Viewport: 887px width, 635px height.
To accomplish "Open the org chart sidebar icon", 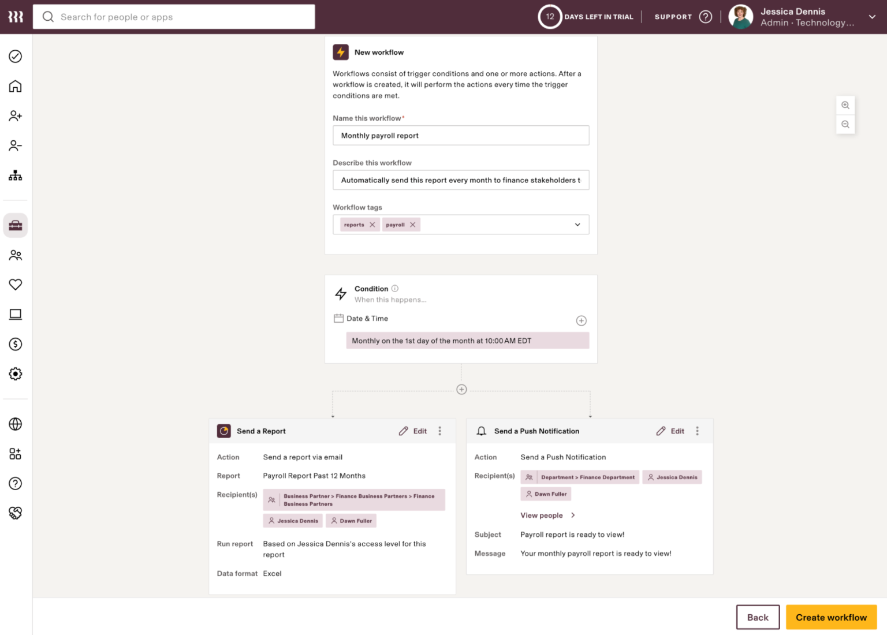I will pos(16,175).
